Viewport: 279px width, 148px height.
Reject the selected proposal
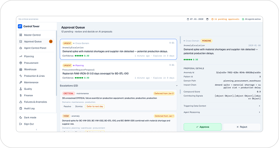(242, 127)
